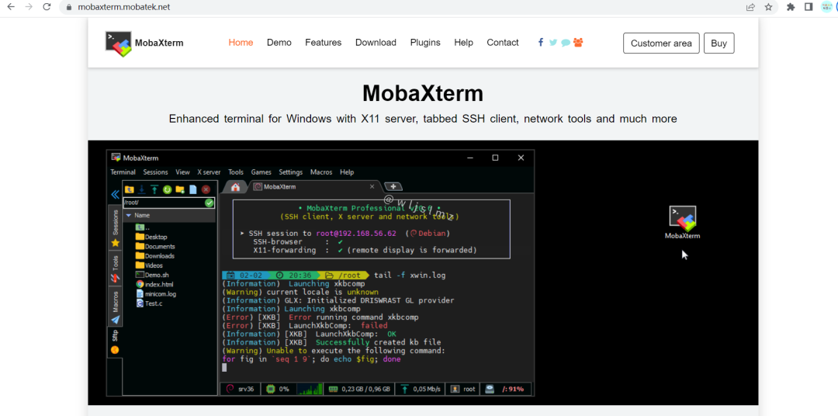Collapse sidebar with double chevron arrow
Screen dimensions: 838x416
[115, 195]
